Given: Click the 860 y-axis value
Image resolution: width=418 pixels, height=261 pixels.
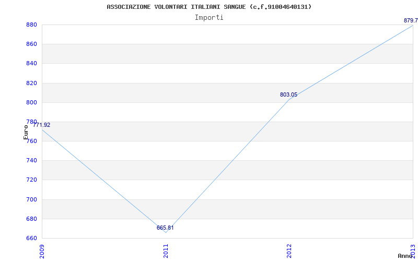Looking at the screenshot, I should [x=31, y=44].
